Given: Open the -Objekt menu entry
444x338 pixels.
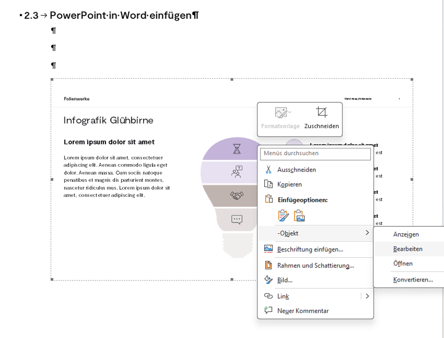Looking at the screenshot, I should click(x=315, y=233).
